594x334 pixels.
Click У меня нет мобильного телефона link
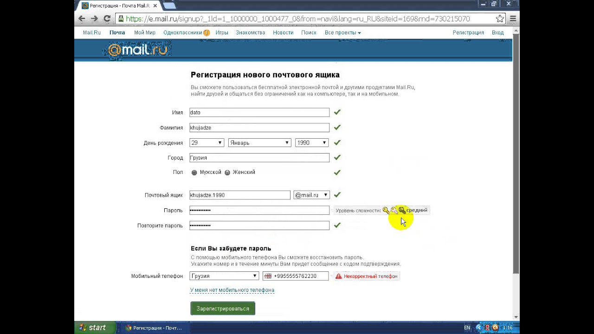coord(232,290)
